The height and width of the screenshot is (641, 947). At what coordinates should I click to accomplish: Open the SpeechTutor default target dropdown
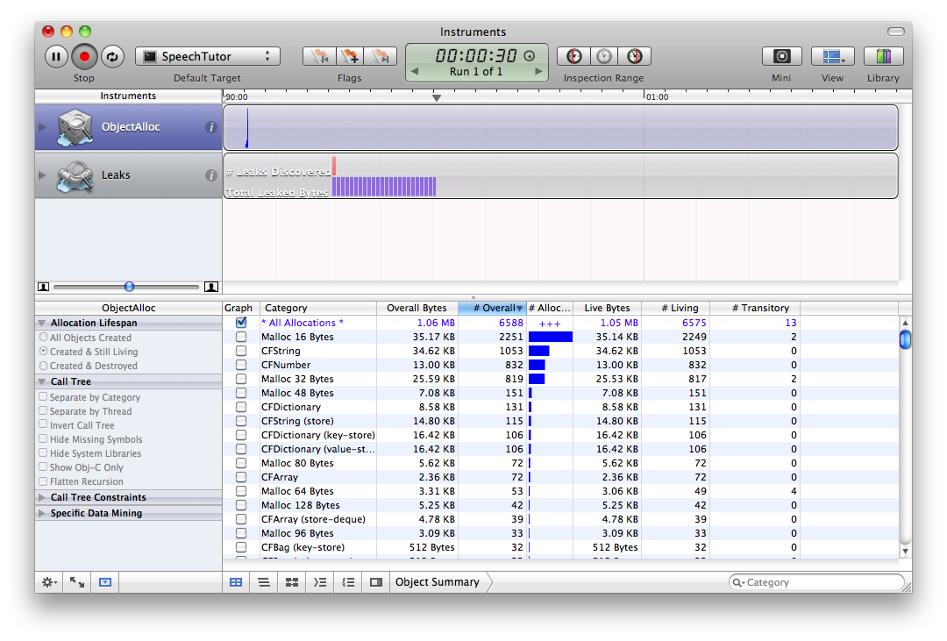(x=207, y=56)
